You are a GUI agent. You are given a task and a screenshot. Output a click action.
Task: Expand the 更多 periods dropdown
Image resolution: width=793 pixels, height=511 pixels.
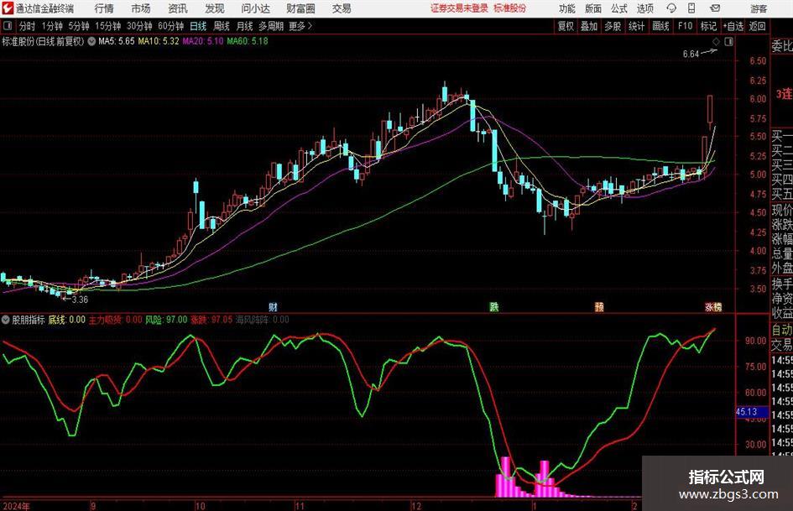pos(300,26)
